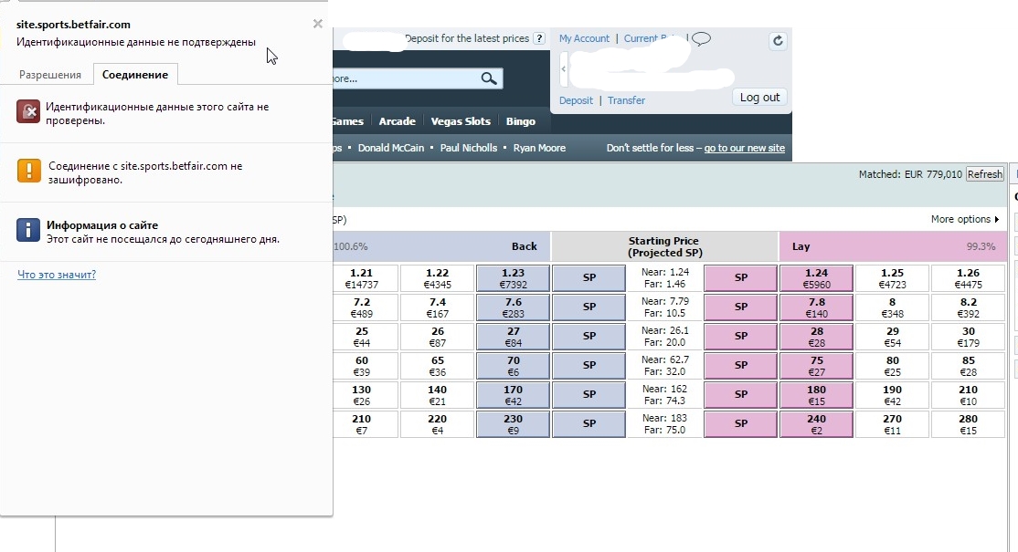Back at 1.23 with €7392
1018x552 pixels.
(x=513, y=278)
